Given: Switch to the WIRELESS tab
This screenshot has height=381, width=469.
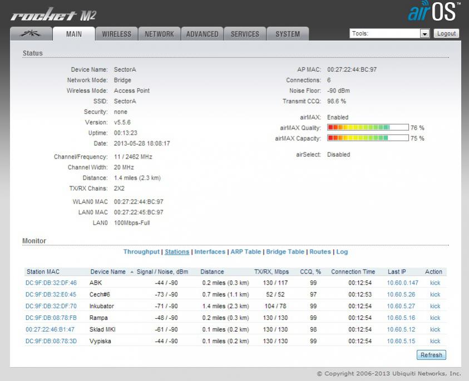Looking at the screenshot, I should click(116, 34).
